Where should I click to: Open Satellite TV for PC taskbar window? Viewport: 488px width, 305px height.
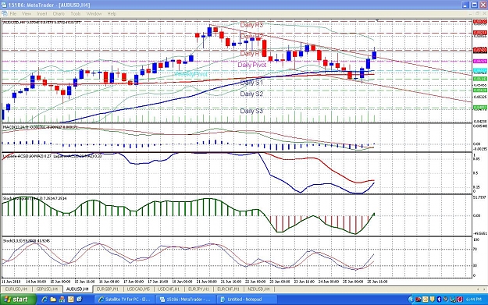point(124,300)
